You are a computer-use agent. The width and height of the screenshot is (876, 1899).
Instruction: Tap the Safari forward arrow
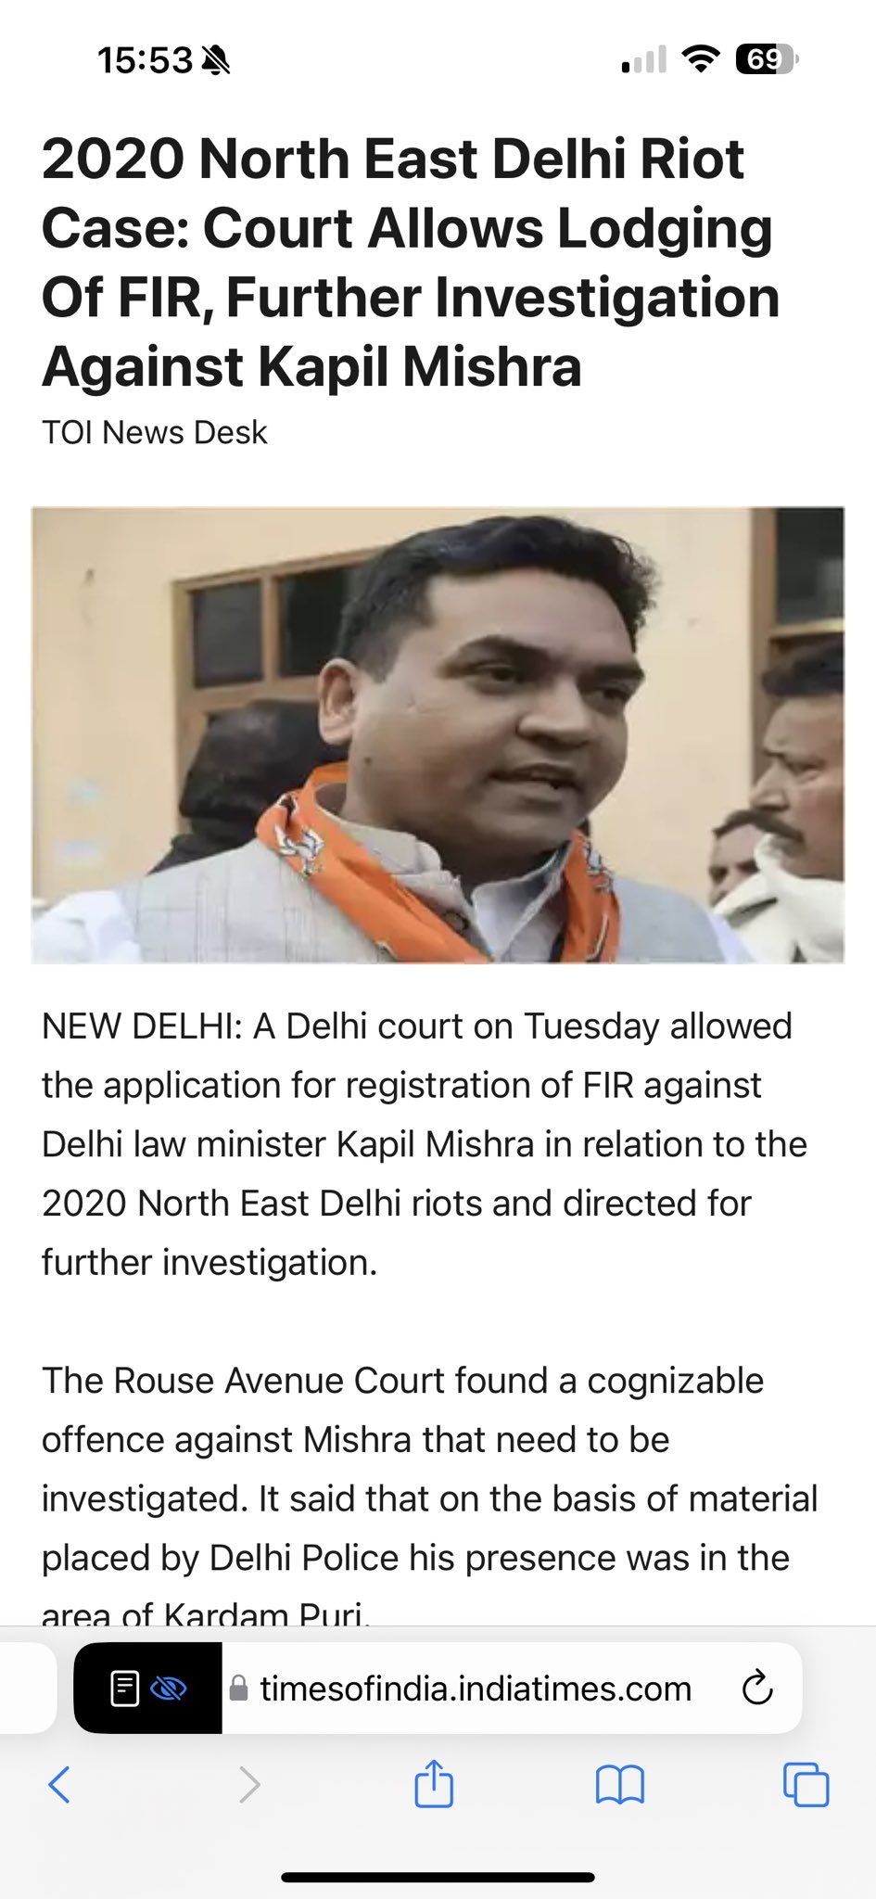[x=248, y=1783]
